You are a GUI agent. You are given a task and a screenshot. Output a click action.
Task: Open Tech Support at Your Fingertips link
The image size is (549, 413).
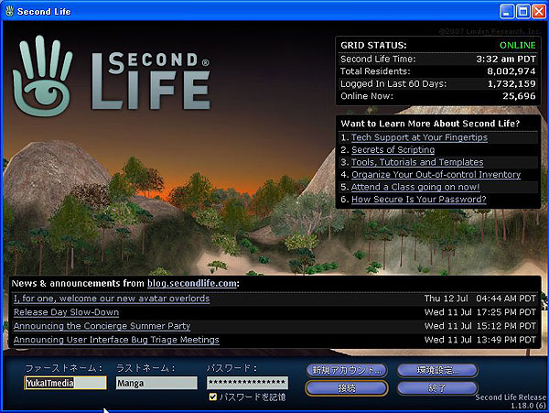419,137
